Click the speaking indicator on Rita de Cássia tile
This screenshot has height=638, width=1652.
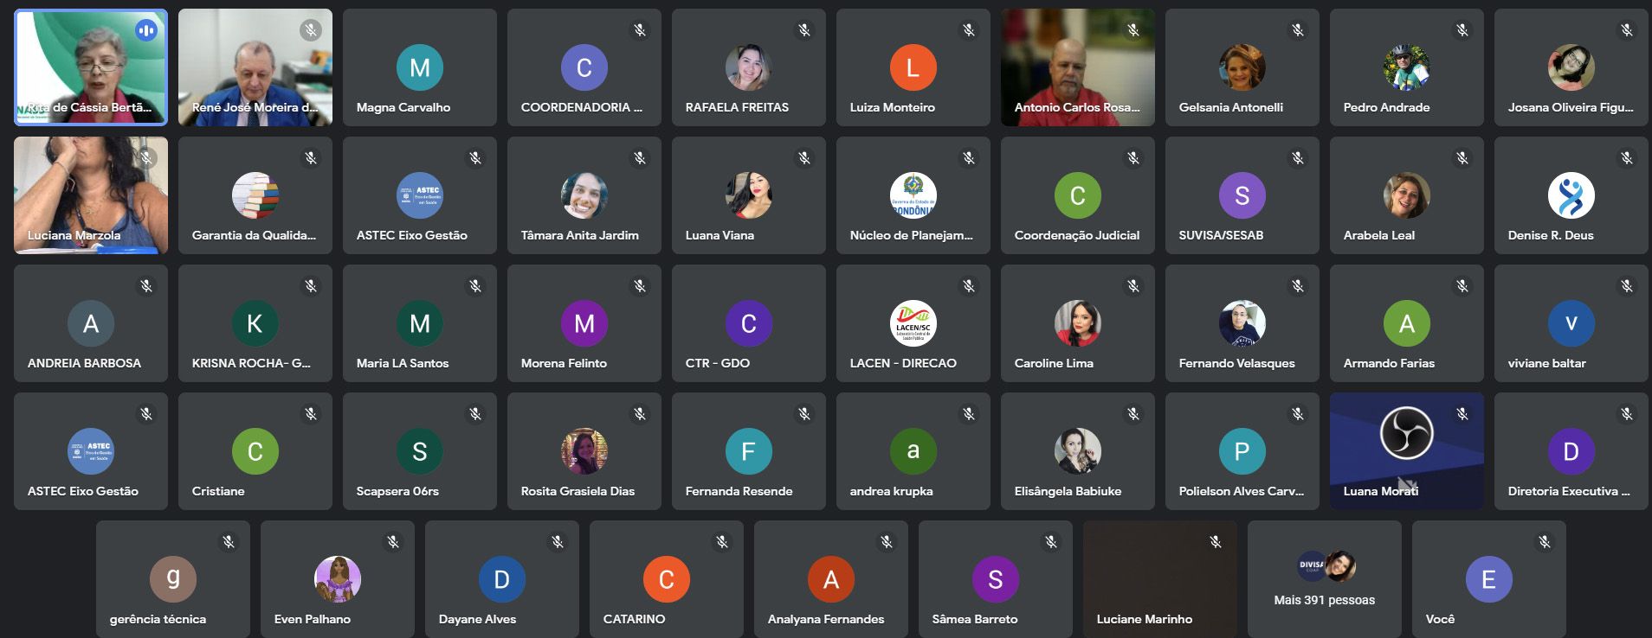(x=146, y=30)
